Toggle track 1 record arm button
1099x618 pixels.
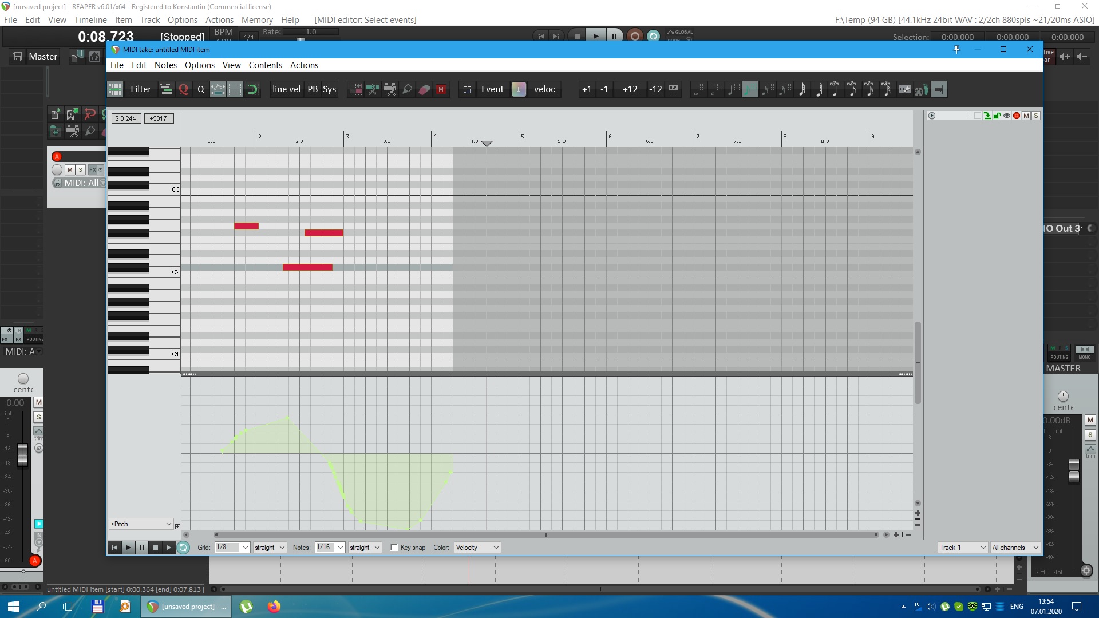(1017, 116)
